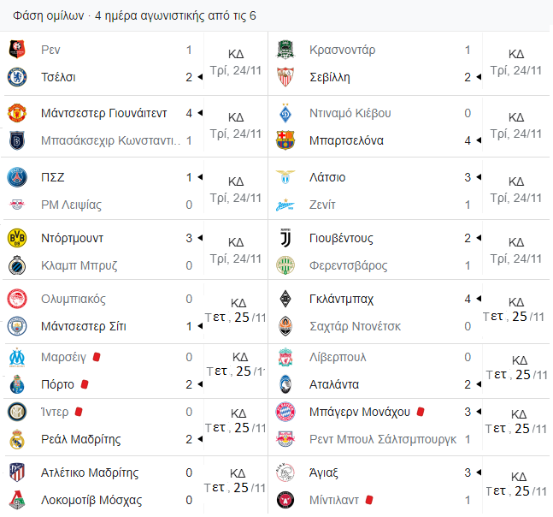Click the Juventus club logo

pyautogui.click(x=285, y=238)
